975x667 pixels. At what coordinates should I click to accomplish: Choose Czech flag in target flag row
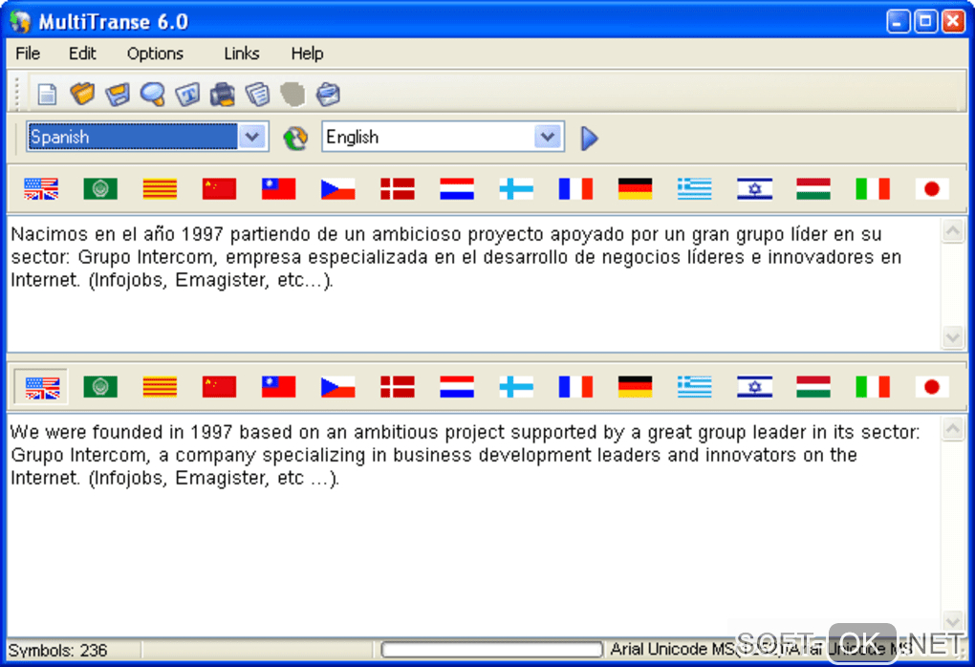pyautogui.click(x=337, y=387)
